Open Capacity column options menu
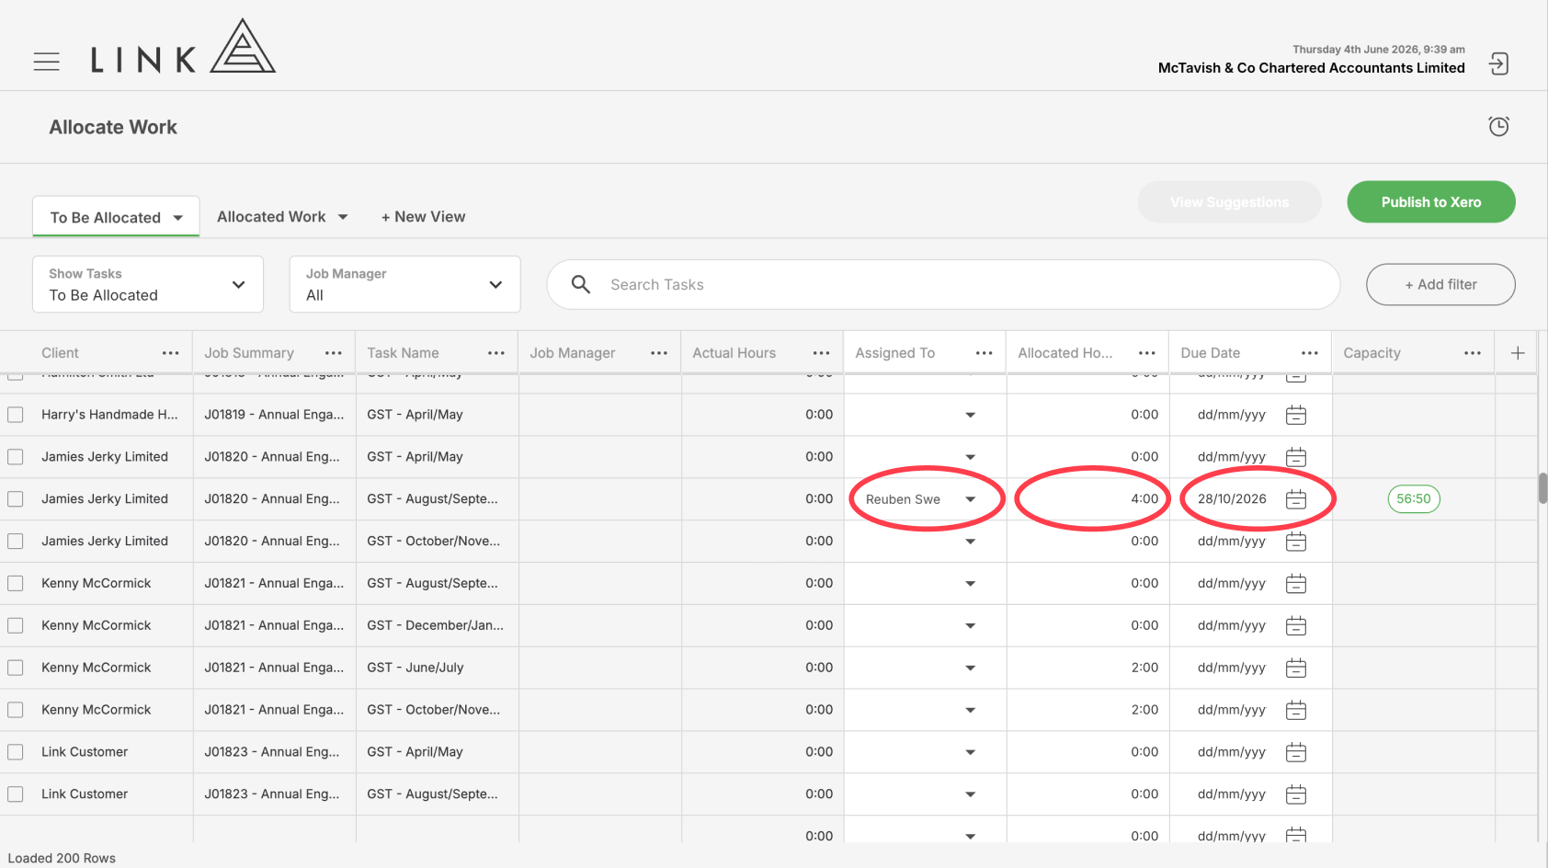Viewport: 1548px width, 868px height. click(x=1473, y=353)
